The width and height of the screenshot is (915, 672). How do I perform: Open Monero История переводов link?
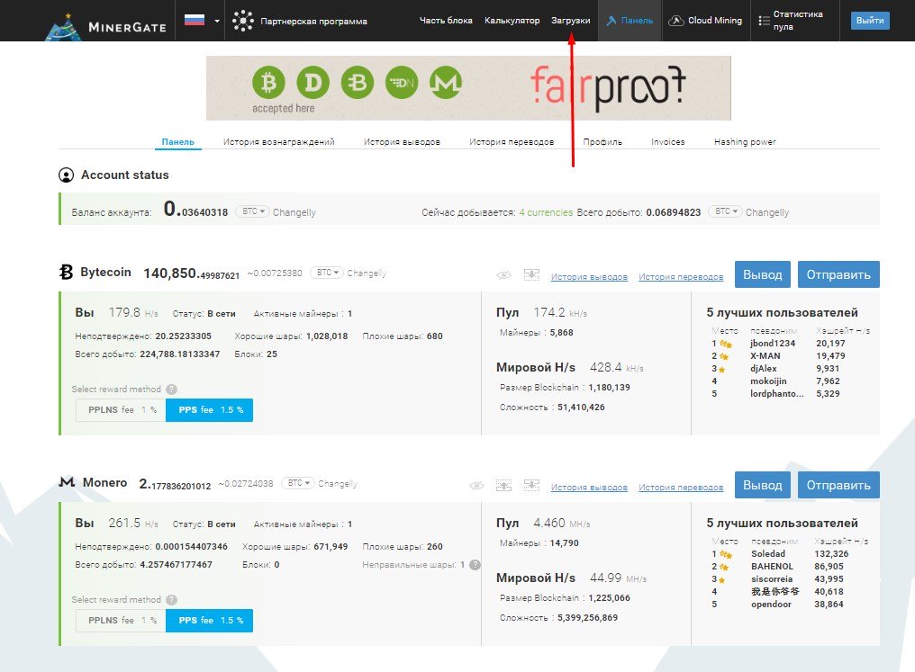coord(681,488)
